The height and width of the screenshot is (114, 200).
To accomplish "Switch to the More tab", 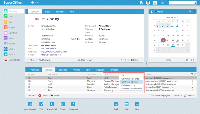I will click(x=48, y=12).
